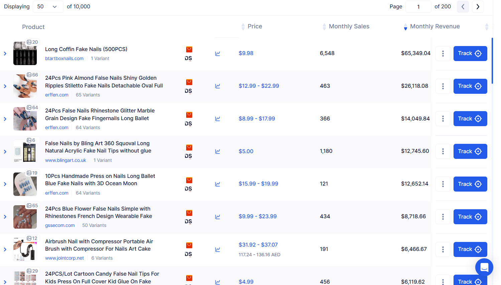Open the chart icon for Long Coffin Fake Nails
Image resolution: width=501 pixels, height=285 pixels.
pos(218,53)
